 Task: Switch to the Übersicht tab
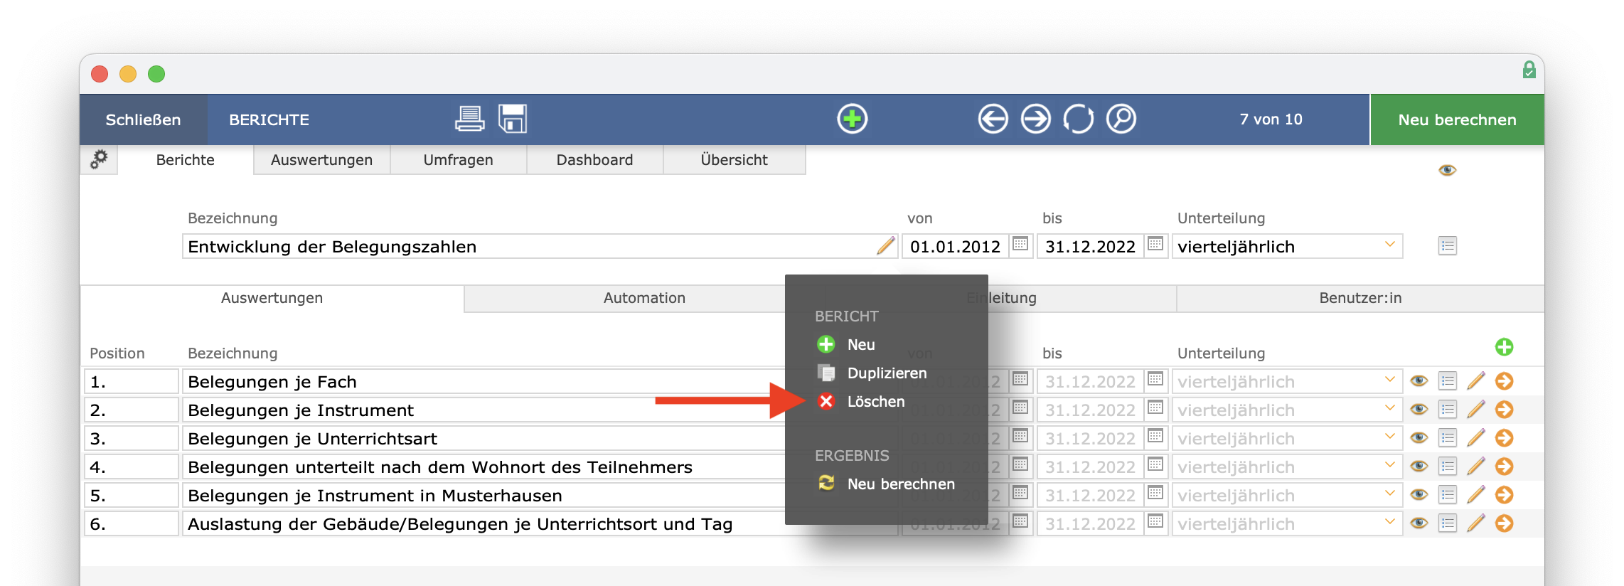[734, 160]
